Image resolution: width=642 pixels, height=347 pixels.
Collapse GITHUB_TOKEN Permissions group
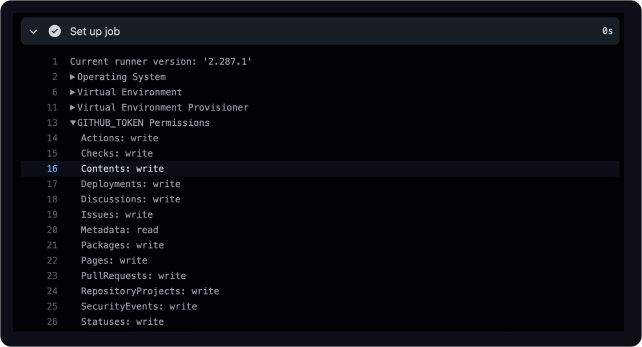[x=73, y=123]
